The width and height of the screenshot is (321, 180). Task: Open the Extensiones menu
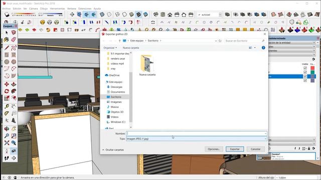85,8
